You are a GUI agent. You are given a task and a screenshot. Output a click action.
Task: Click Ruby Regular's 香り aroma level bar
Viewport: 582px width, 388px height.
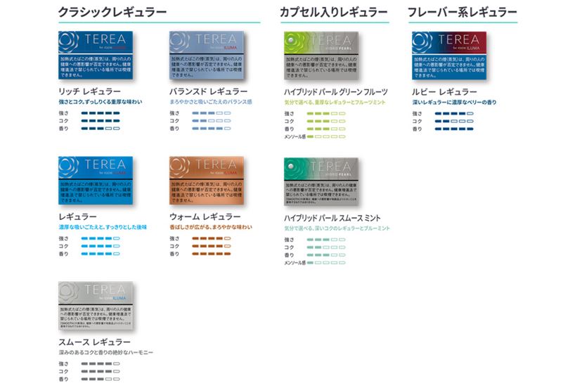tap(454, 129)
